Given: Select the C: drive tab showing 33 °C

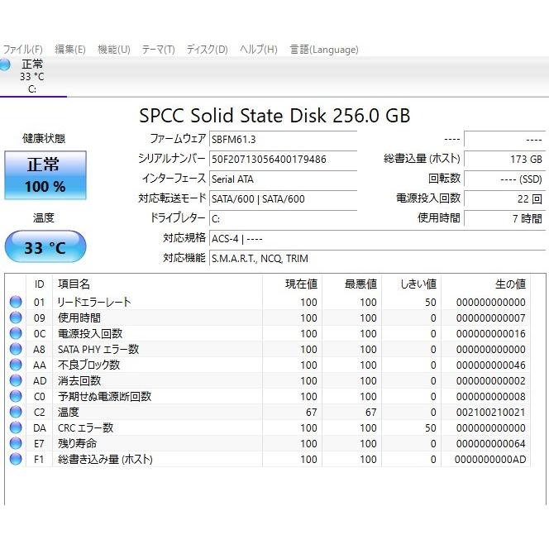Looking at the screenshot, I should point(31,76).
